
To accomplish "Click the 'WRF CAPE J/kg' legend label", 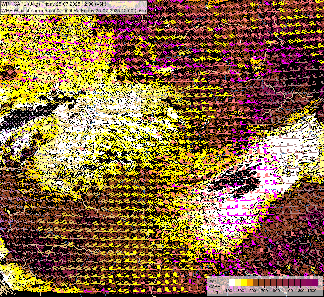I will pos(214,286).
